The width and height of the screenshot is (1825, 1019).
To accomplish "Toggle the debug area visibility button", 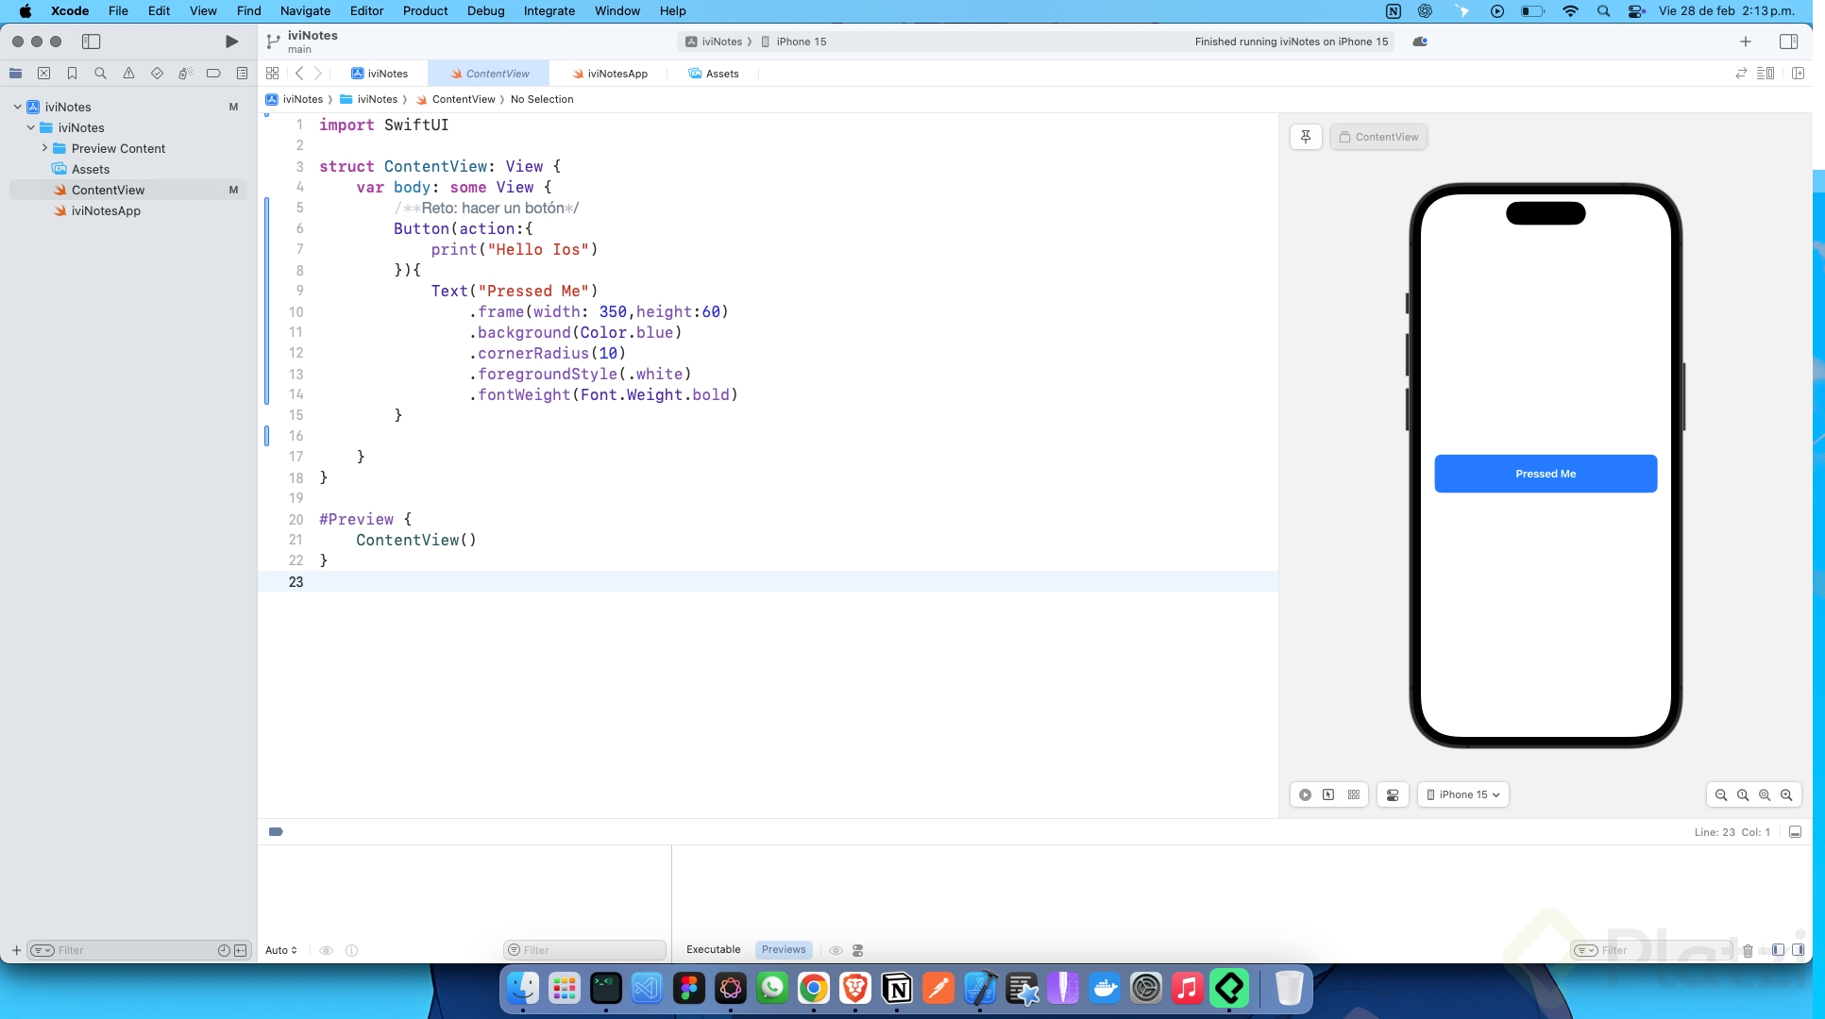I will tap(1795, 832).
